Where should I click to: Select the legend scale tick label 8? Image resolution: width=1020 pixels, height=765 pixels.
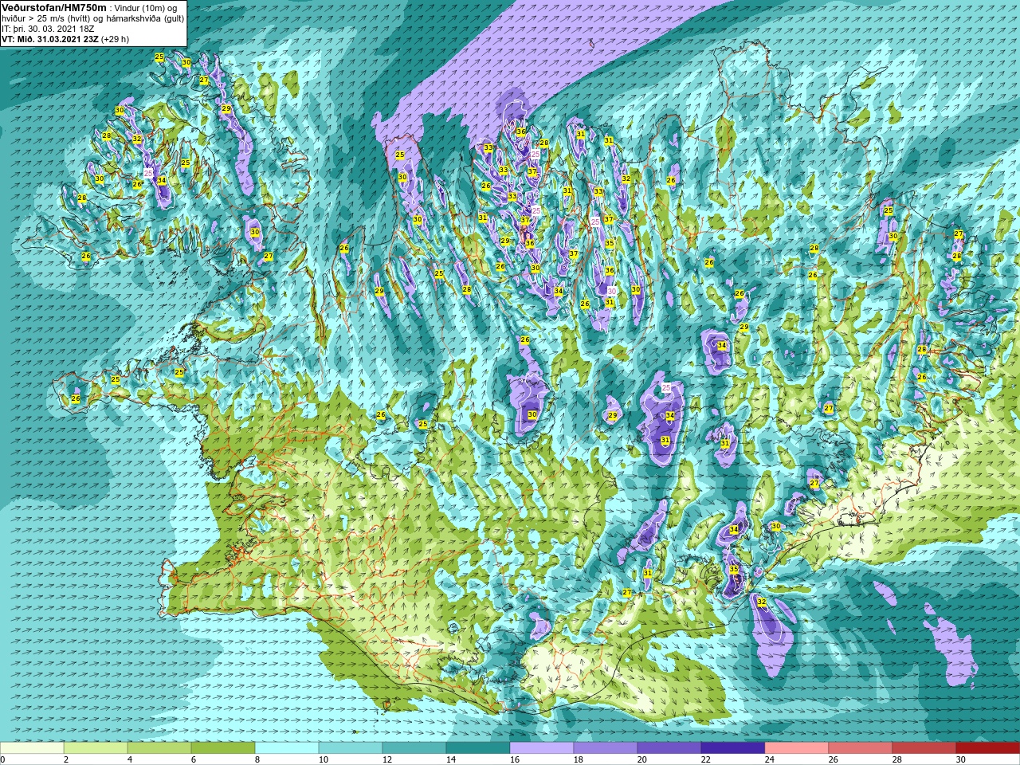257,759
